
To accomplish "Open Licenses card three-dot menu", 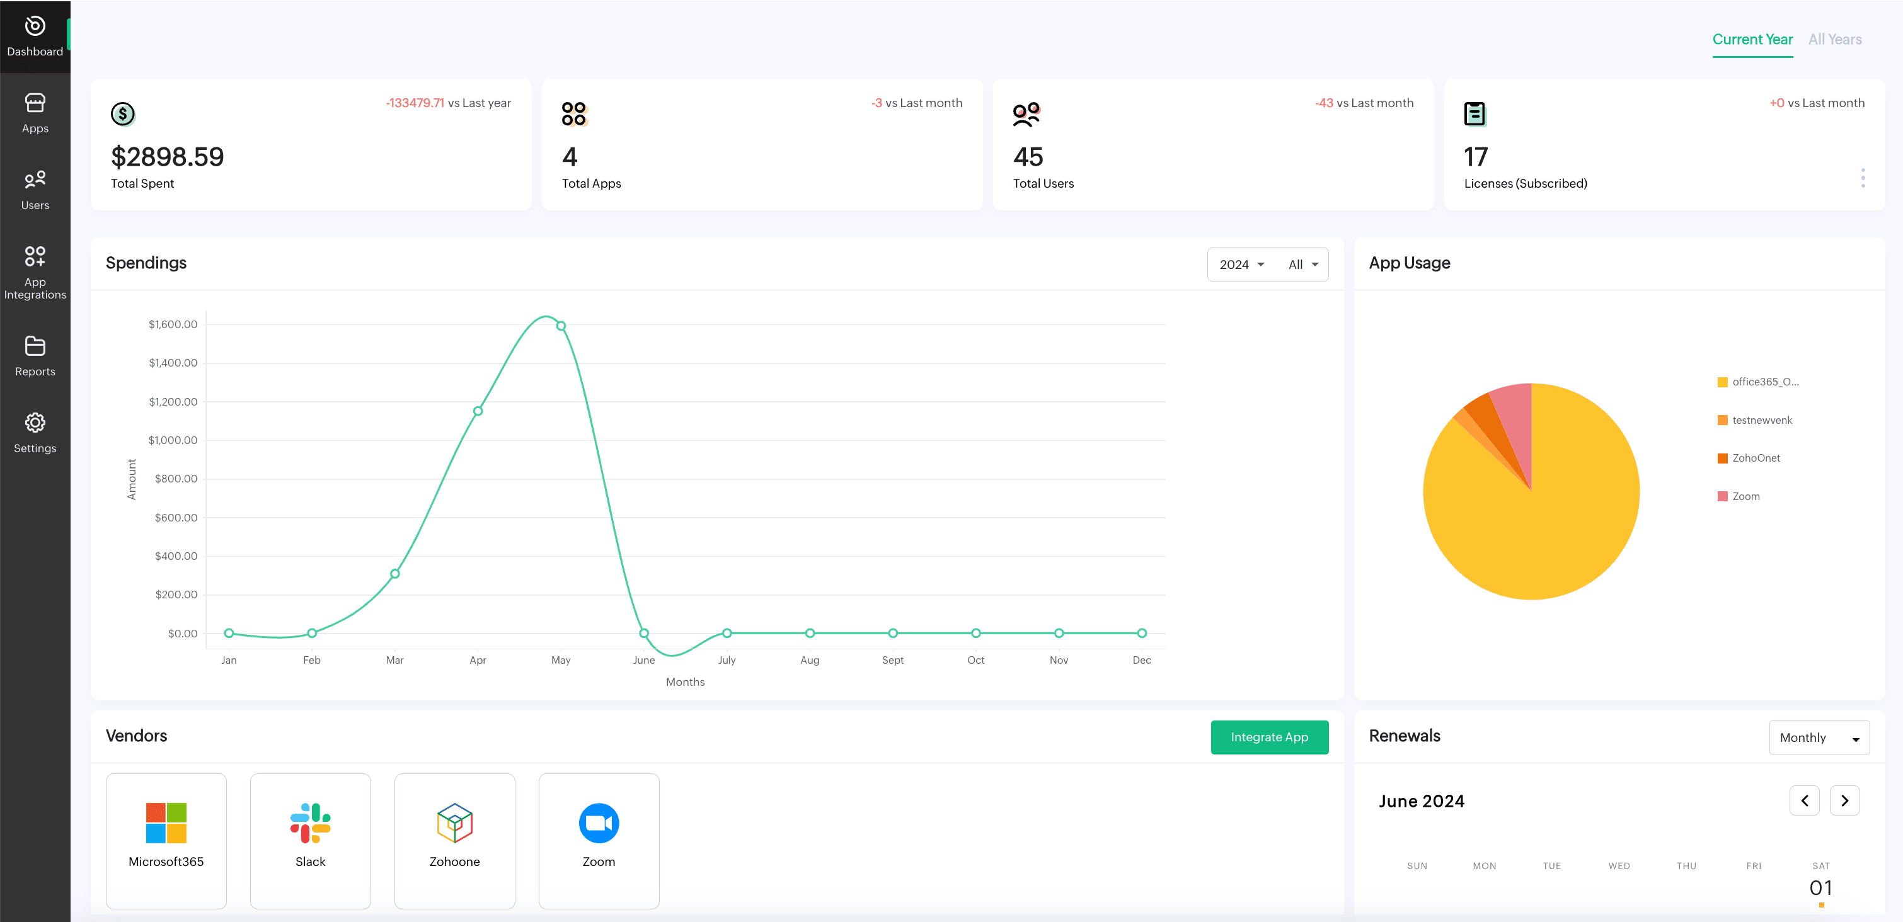I will pyautogui.click(x=1863, y=178).
